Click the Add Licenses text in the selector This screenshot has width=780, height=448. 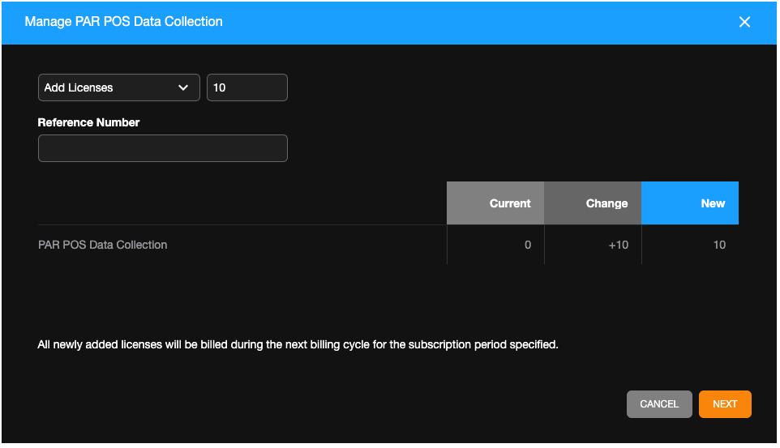(79, 87)
